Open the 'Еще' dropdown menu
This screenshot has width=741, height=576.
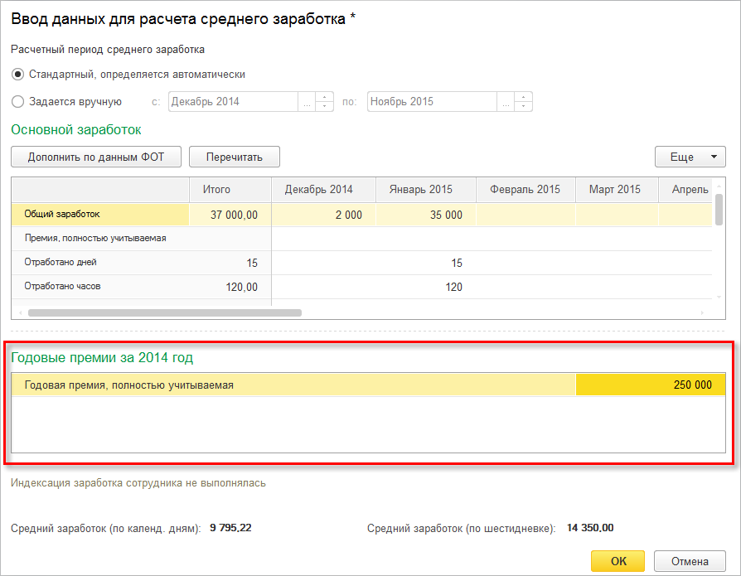click(690, 157)
